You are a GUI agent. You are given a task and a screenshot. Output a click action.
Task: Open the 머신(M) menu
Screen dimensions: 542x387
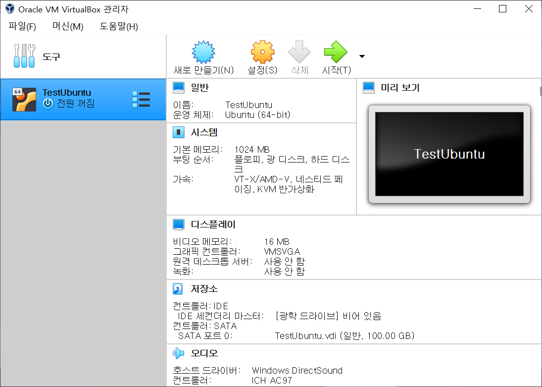pyautogui.click(x=68, y=26)
